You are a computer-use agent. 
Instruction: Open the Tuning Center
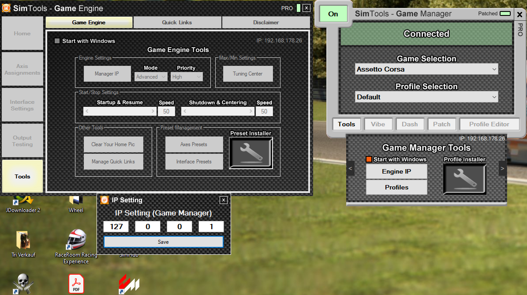pyautogui.click(x=248, y=74)
